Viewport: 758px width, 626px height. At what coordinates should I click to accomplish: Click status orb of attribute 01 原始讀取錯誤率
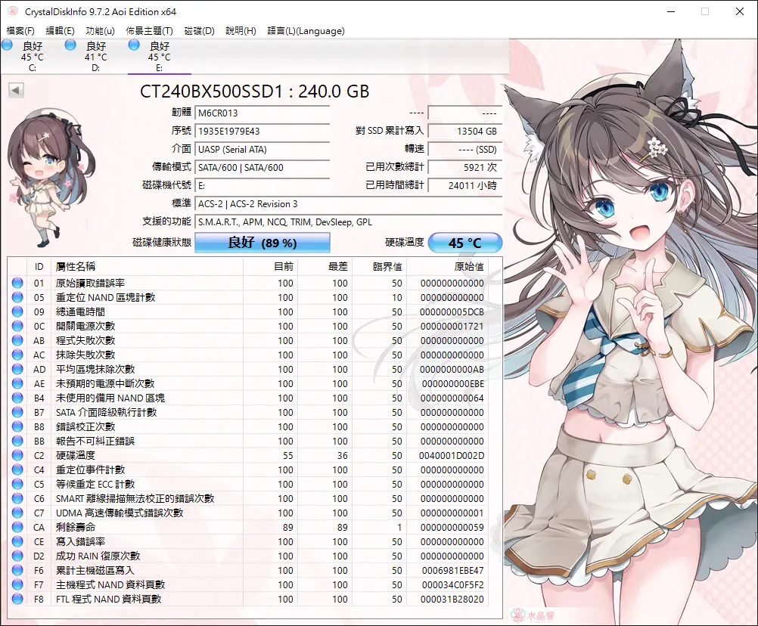tap(17, 283)
